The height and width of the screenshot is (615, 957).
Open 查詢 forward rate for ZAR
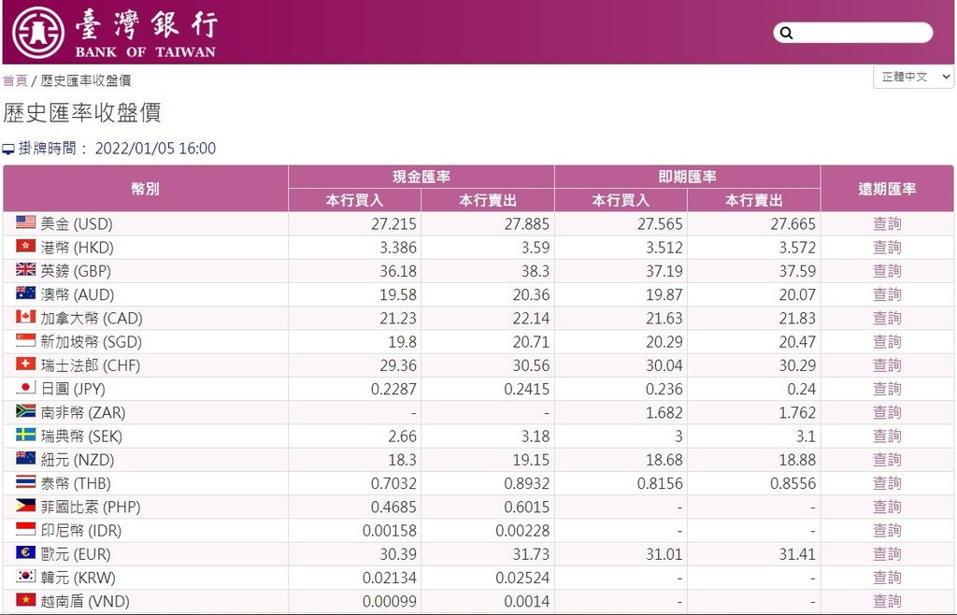tap(887, 412)
